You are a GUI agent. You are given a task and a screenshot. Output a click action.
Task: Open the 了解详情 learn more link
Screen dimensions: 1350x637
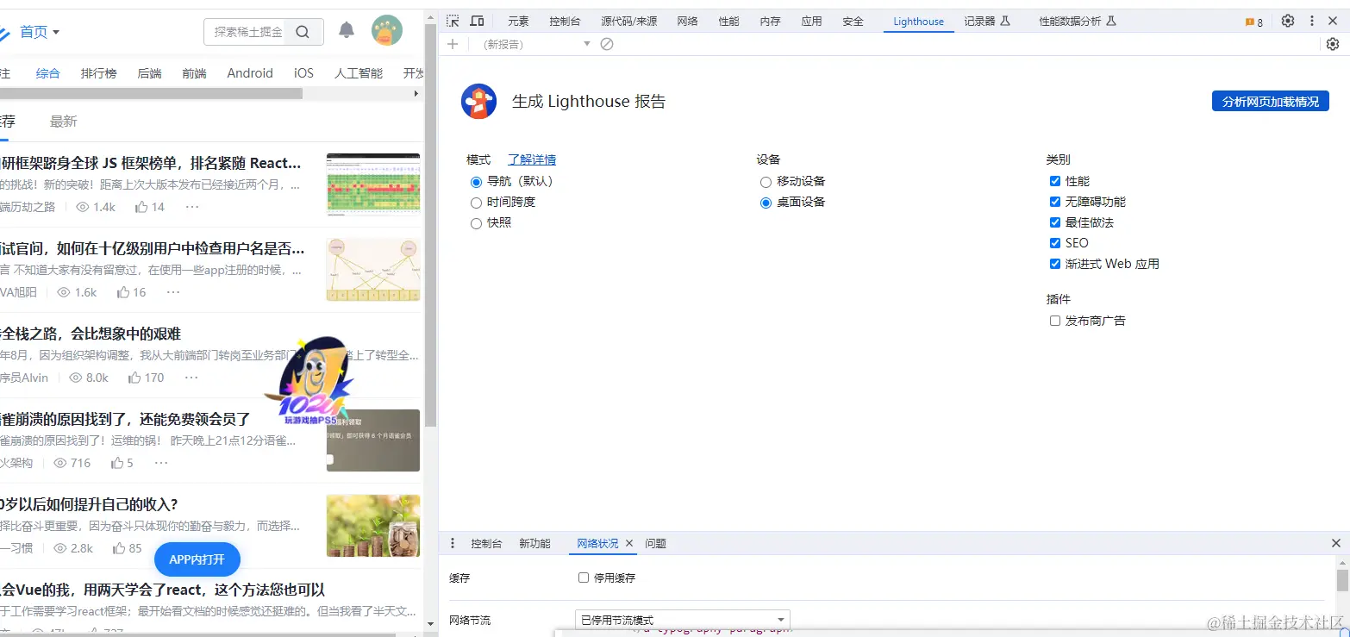tap(532, 159)
